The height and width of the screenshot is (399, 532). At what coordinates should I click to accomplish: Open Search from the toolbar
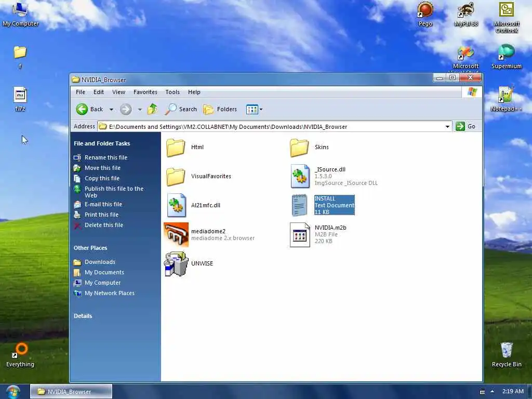[181, 109]
